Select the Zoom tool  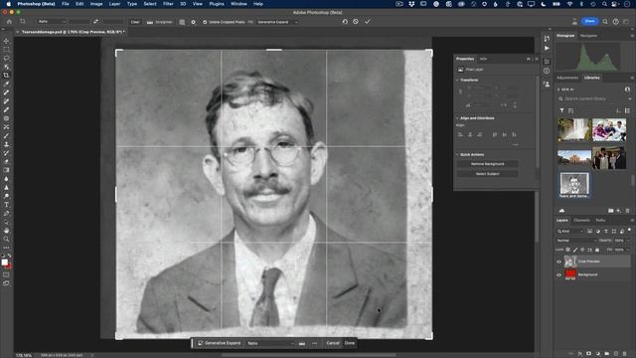(6, 239)
